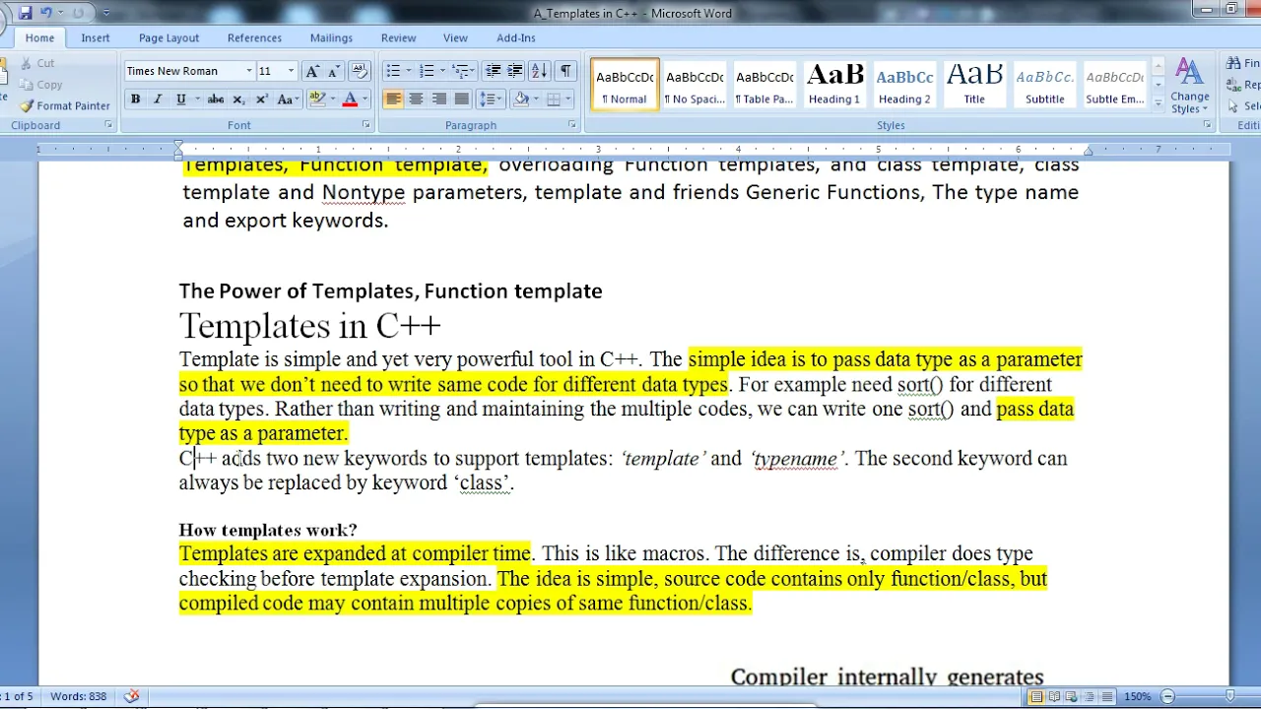Click the Shrink Font icon
Viewport: 1261px width, 709px height.
pyautogui.click(x=333, y=71)
